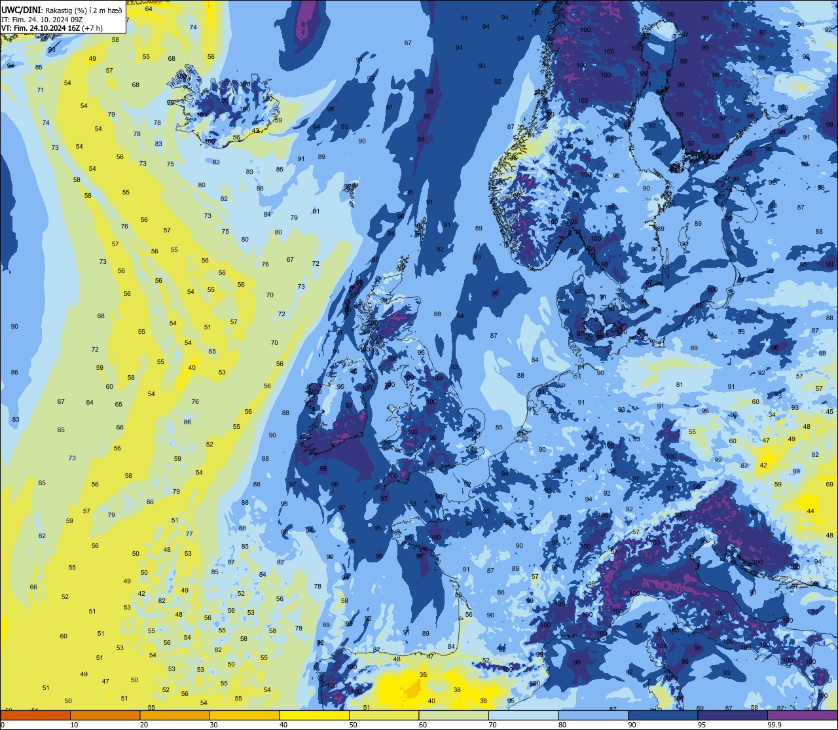
Task: Click the pale blue 70–80 legend segment
Action: pos(523,716)
